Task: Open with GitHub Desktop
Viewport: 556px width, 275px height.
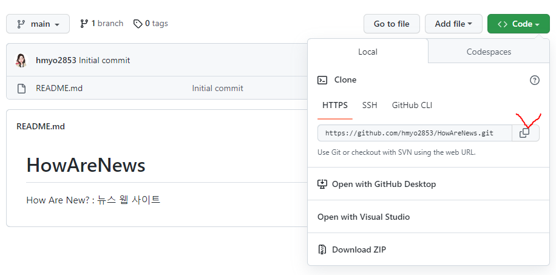Action: (x=429, y=184)
